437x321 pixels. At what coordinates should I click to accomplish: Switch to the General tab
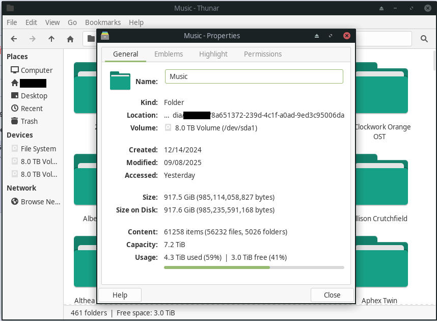point(125,54)
